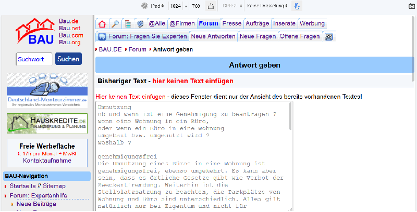Click the Deutschland-Monteurzimmer banner ad
Viewport: 417px width, 212px height.
(47, 90)
